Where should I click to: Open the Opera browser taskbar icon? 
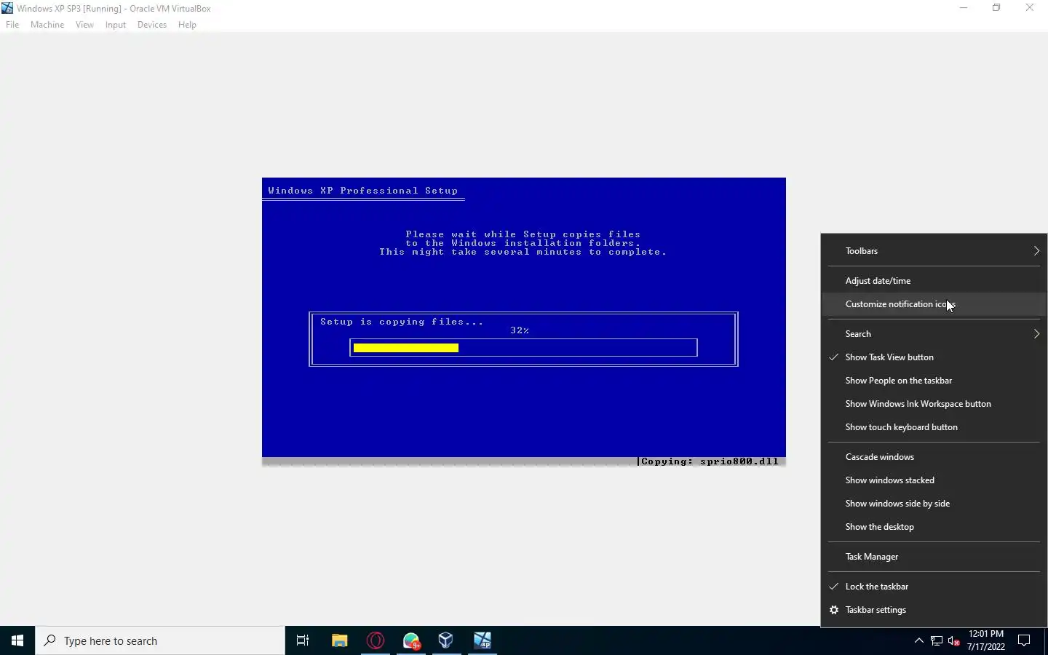(x=376, y=640)
